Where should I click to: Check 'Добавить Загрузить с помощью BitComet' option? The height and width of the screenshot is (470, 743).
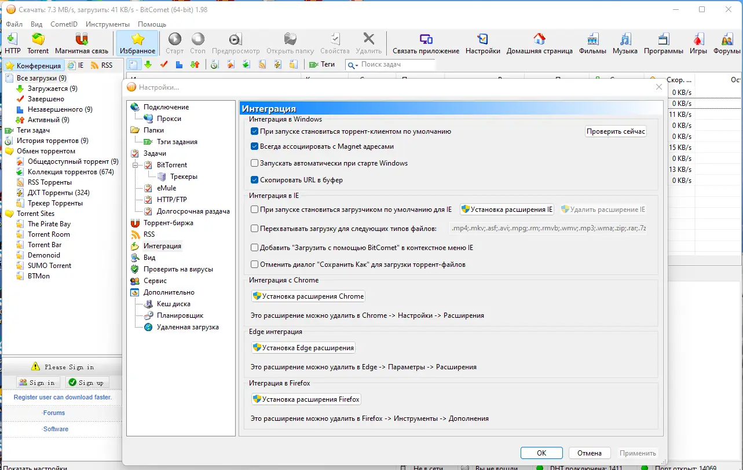click(254, 248)
